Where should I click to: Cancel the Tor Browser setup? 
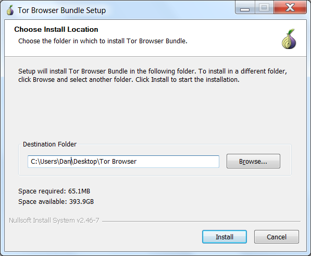[277, 237]
